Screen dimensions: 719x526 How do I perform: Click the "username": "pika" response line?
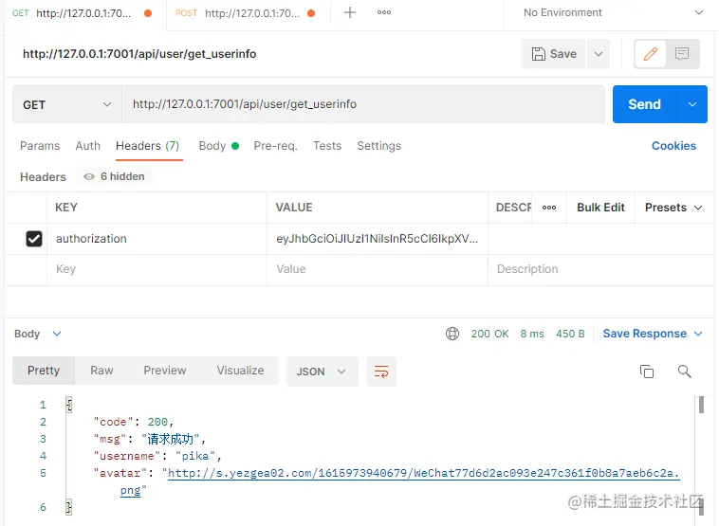point(157,457)
